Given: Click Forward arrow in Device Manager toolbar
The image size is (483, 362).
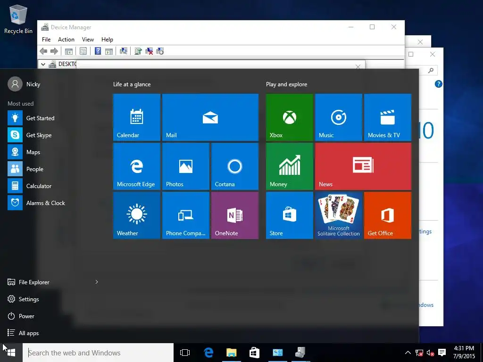Looking at the screenshot, I should click(x=54, y=51).
